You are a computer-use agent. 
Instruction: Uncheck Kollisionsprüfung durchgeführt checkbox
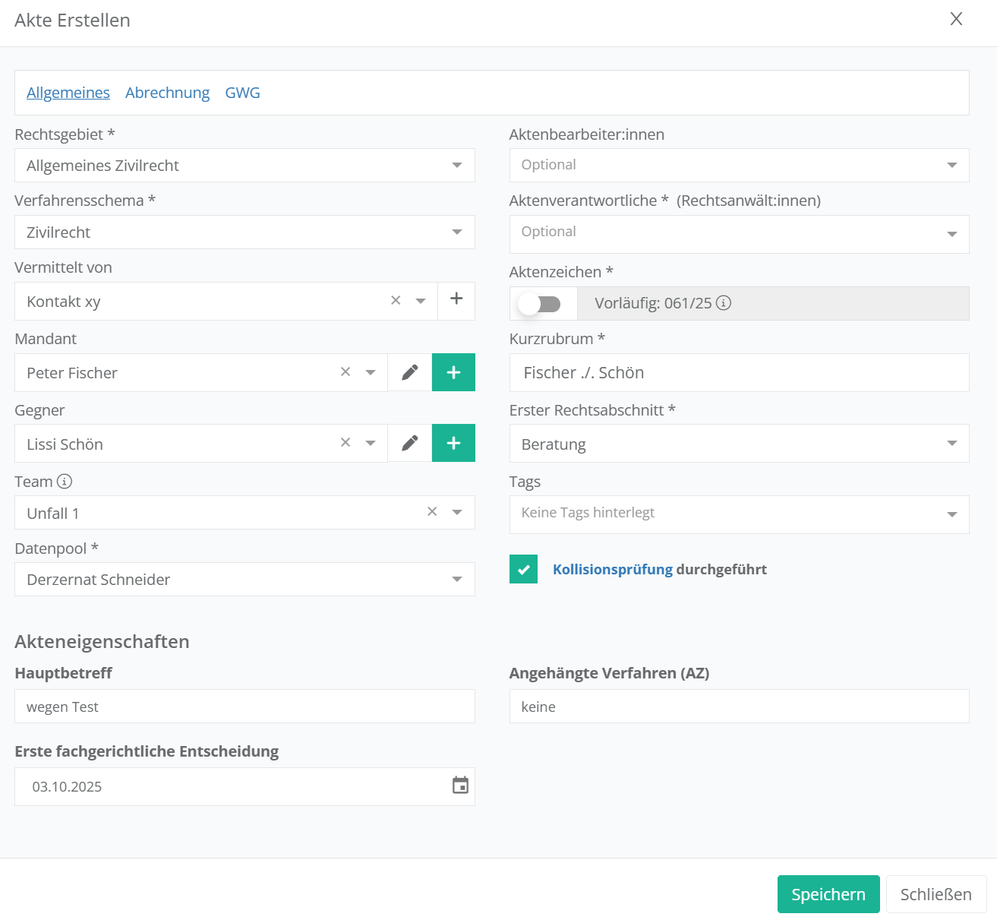pyautogui.click(x=523, y=569)
